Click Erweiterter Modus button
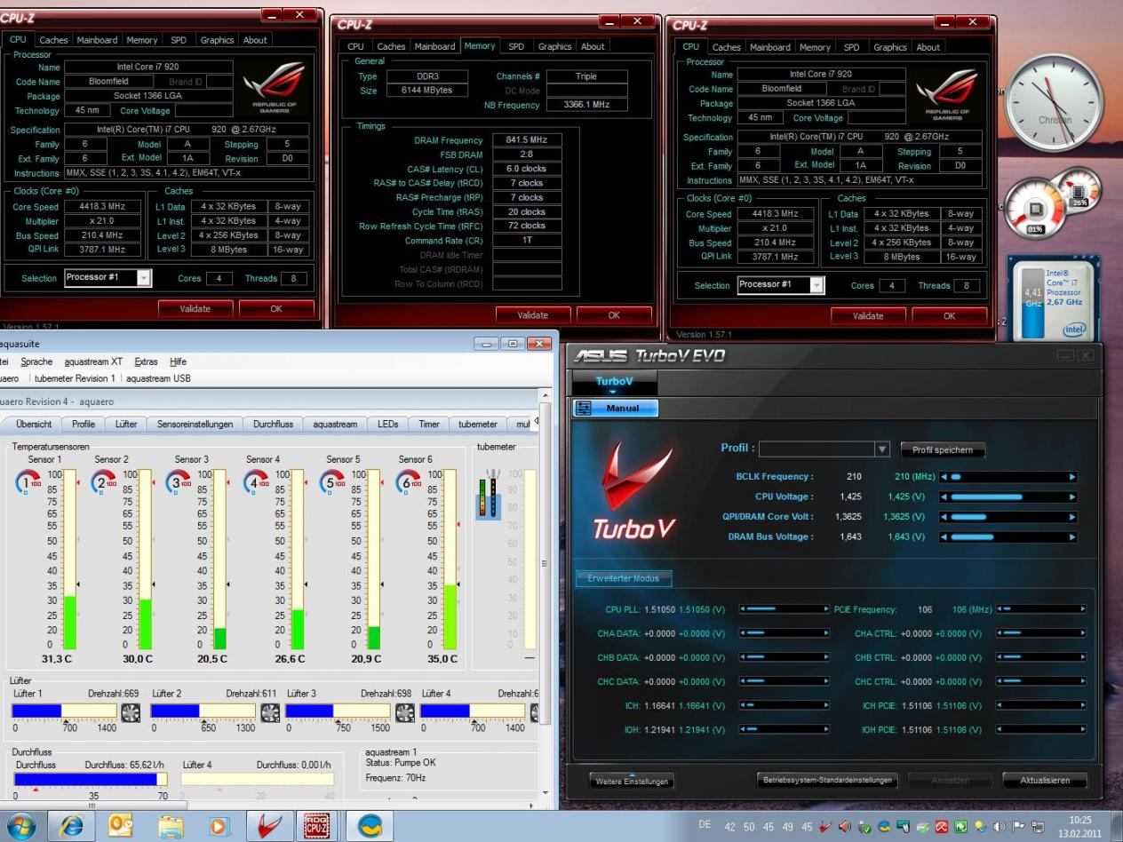The height and width of the screenshot is (842, 1123). (623, 578)
